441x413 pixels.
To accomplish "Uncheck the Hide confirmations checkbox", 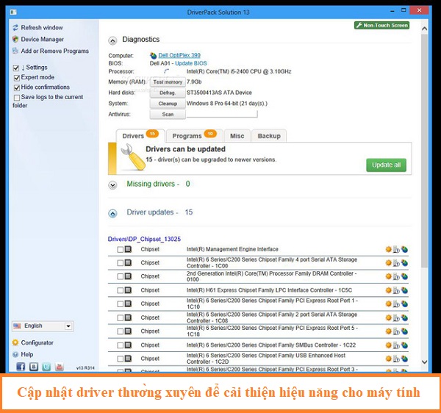I will click(x=15, y=87).
